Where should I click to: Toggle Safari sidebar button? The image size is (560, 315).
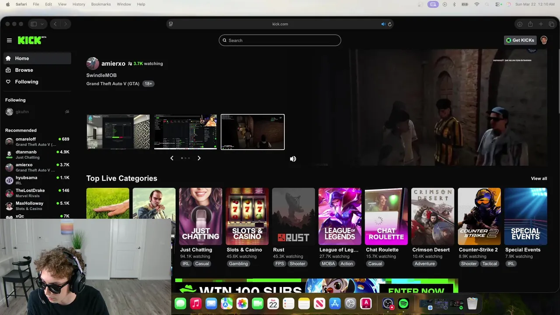point(34,24)
